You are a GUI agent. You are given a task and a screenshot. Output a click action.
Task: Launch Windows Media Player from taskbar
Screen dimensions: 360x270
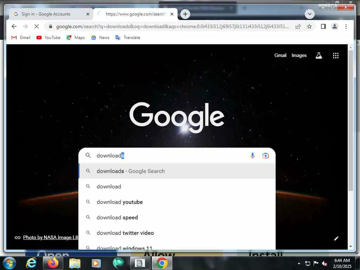[96, 263]
